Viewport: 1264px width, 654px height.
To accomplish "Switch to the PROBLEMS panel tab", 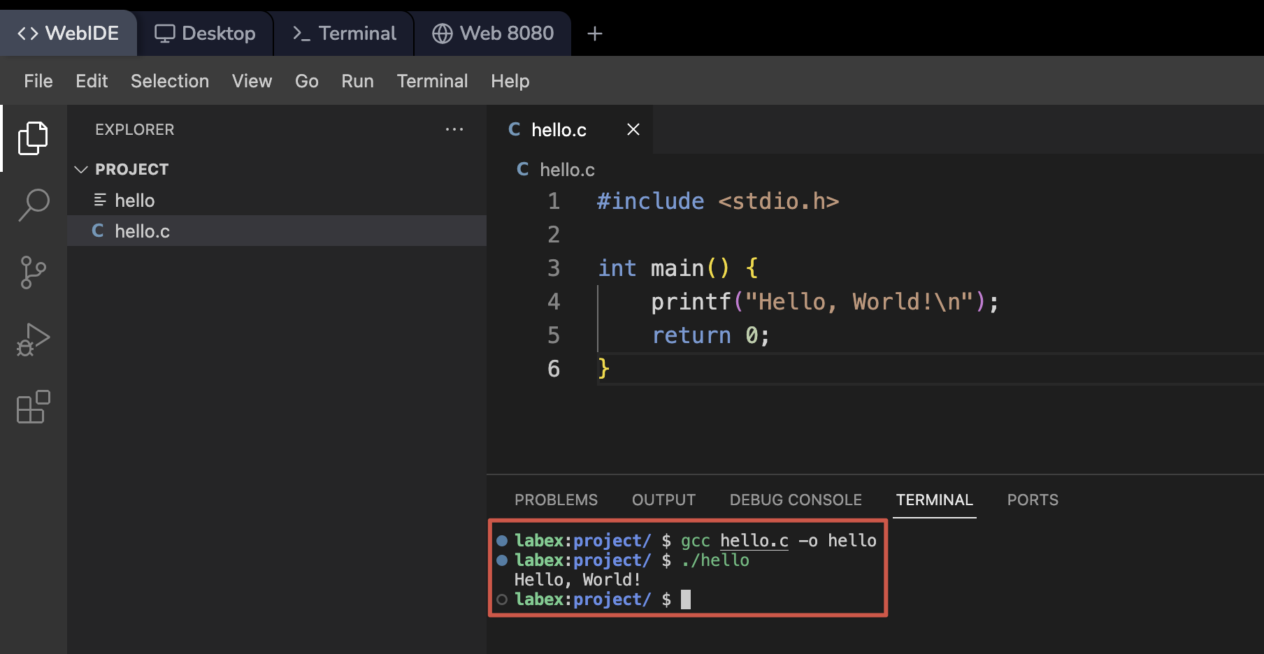I will 556,500.
